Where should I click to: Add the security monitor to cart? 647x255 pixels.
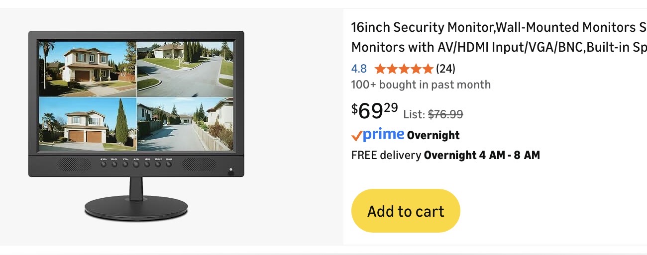point(406,211)
